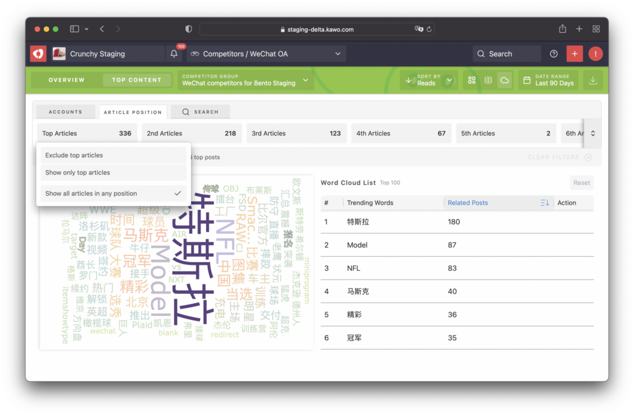Select the Article Position tab
Image resolution: width=634 pixels, height=415 pixels.
click(132, 113)
